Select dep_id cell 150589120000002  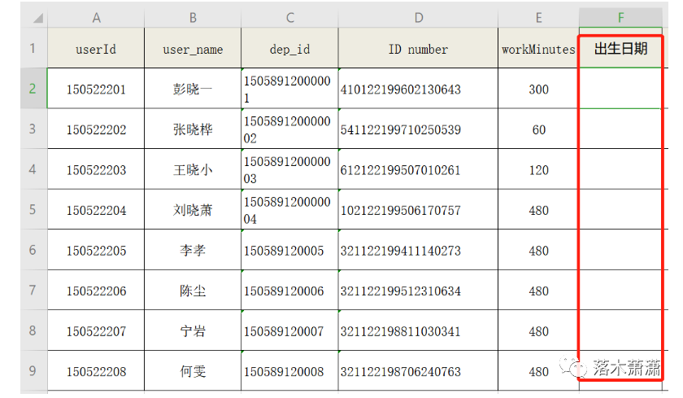click(289, 129)
